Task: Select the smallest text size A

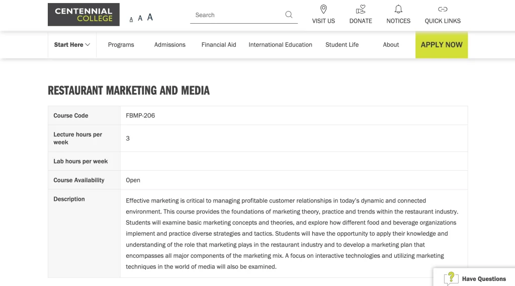Action: [x=131, y=19]
